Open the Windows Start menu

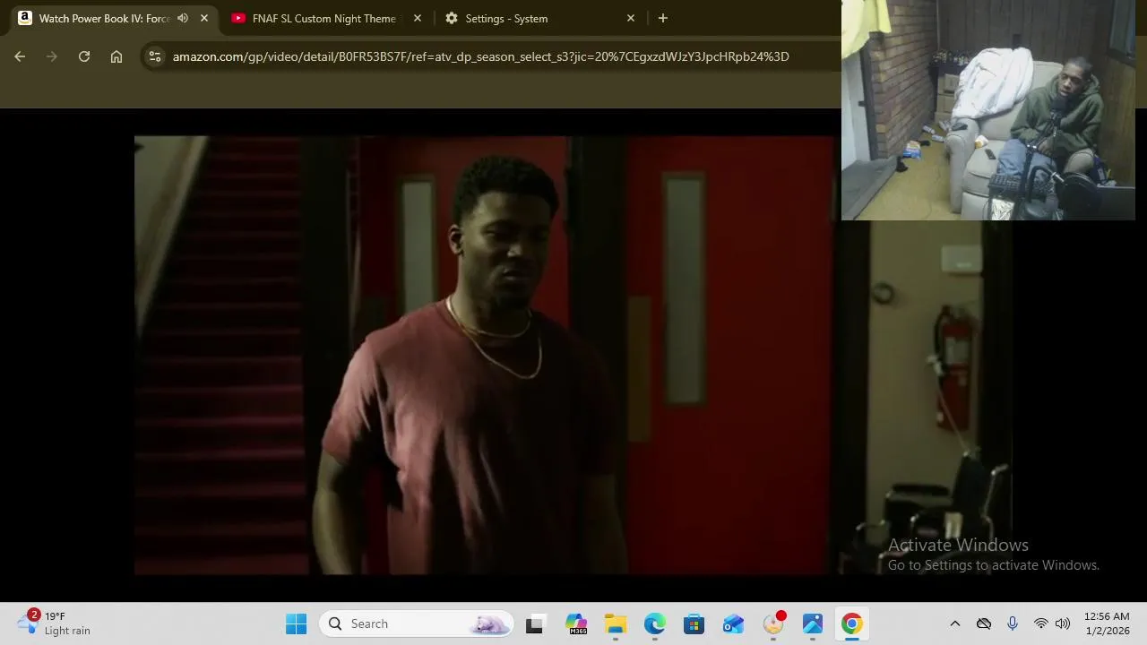coord(297,623)
